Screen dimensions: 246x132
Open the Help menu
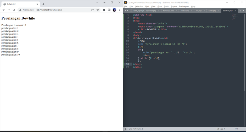pyautogui.click(x=193, y=7)
